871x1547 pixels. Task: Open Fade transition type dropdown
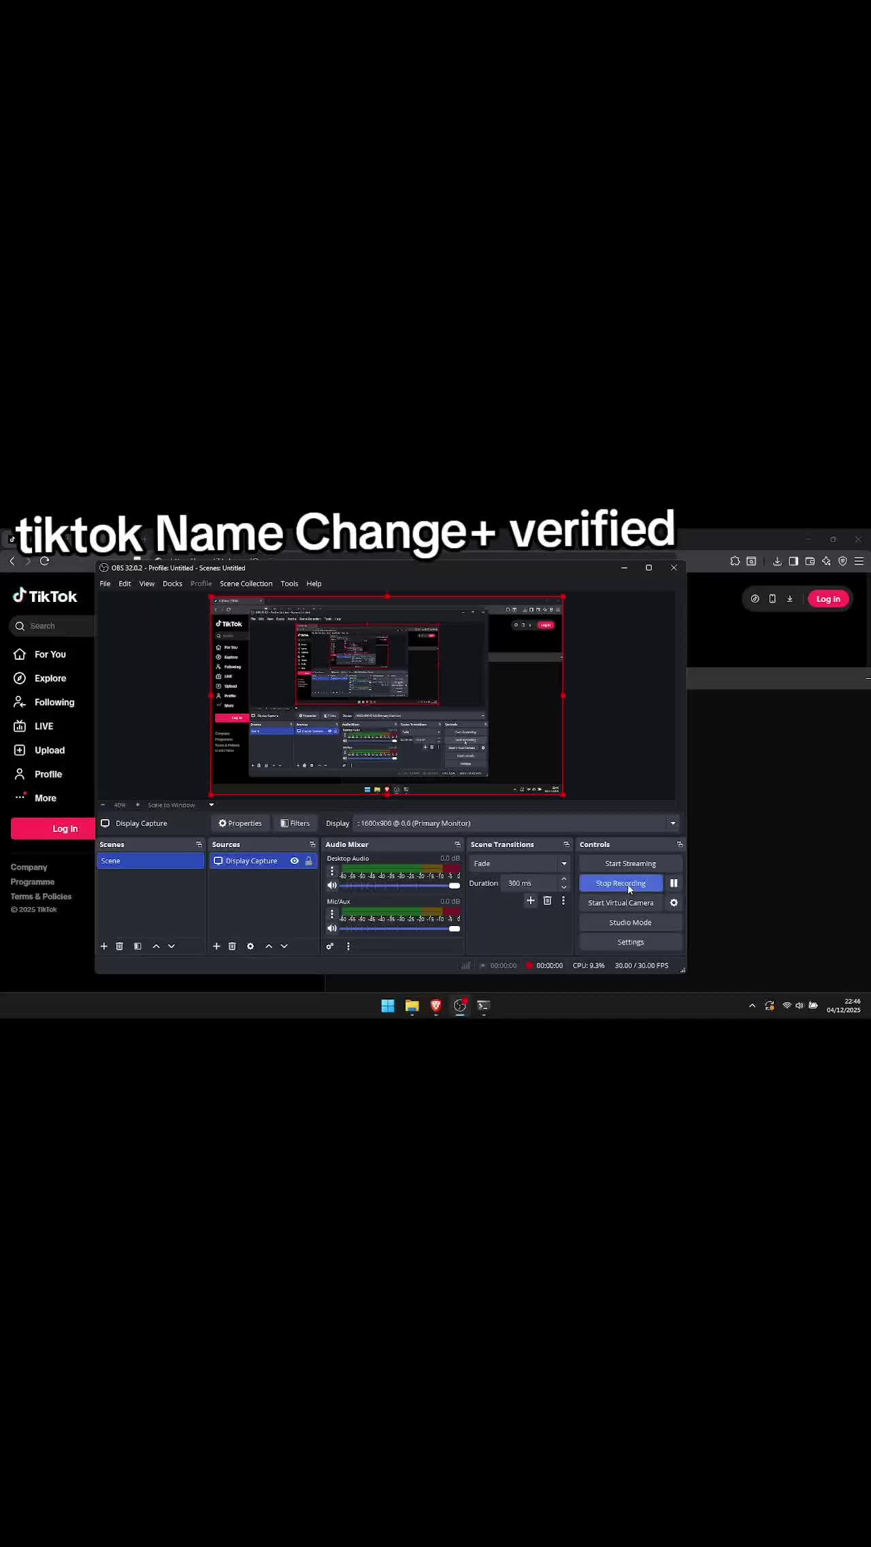pos(519,863)
